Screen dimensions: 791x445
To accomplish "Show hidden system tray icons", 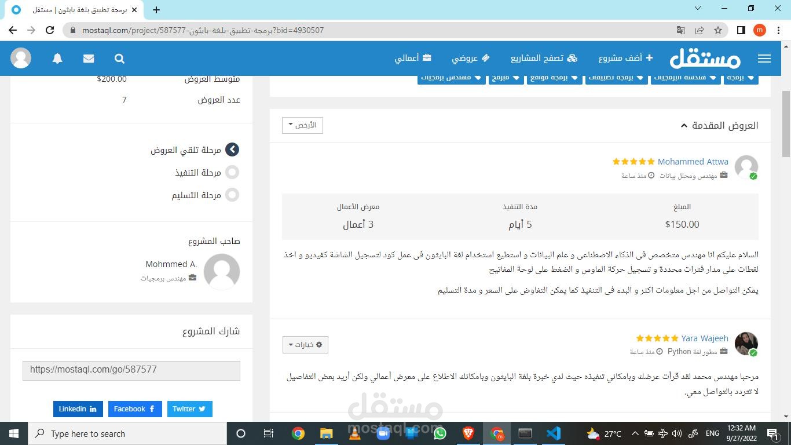I will point(635,433).
